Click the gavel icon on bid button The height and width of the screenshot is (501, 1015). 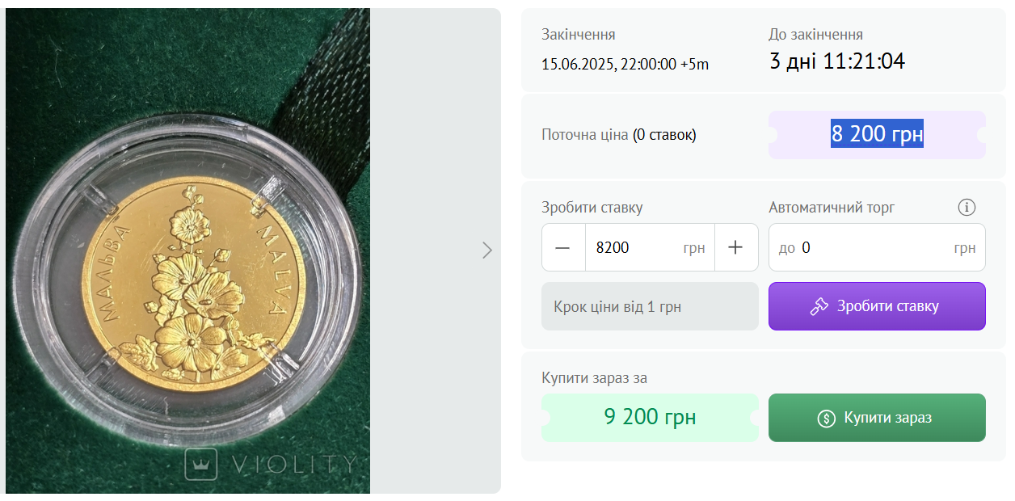point(819,306)
